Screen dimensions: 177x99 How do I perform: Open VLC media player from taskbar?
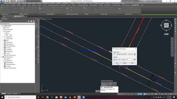[x=70, y=97]
